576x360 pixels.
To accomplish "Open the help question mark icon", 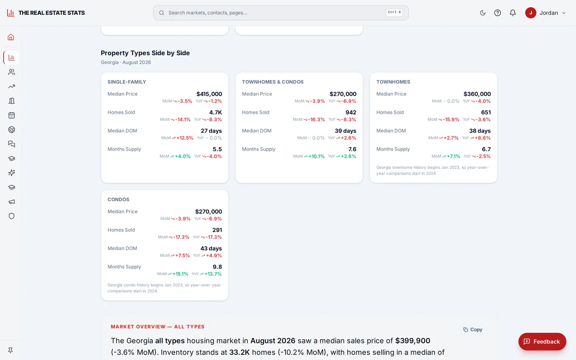I will coord(498,13).
